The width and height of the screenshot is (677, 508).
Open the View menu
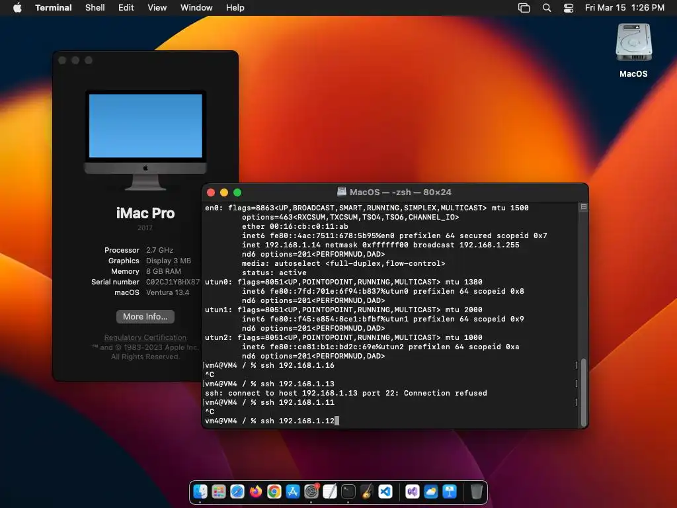coord(157,8)
